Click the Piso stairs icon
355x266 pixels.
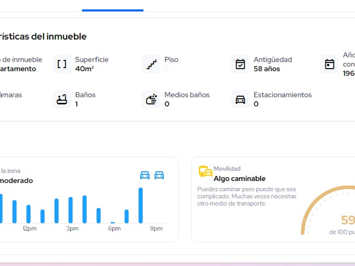pyautogui.click(x=151, y=64)
